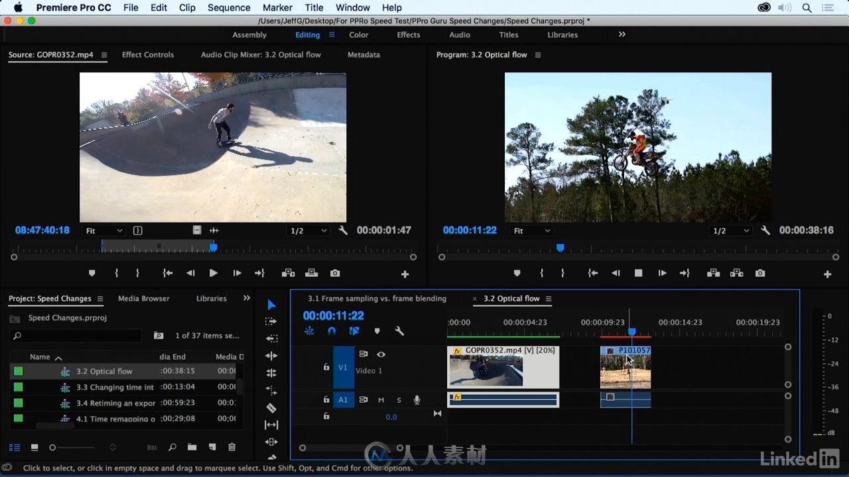Click Source monitor Mark In button
Viewport: 849px width, 477px height.
(116, 273)
